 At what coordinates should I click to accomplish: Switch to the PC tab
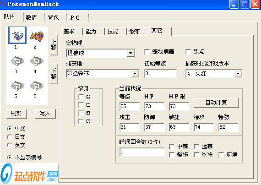[x=78, y=18]
